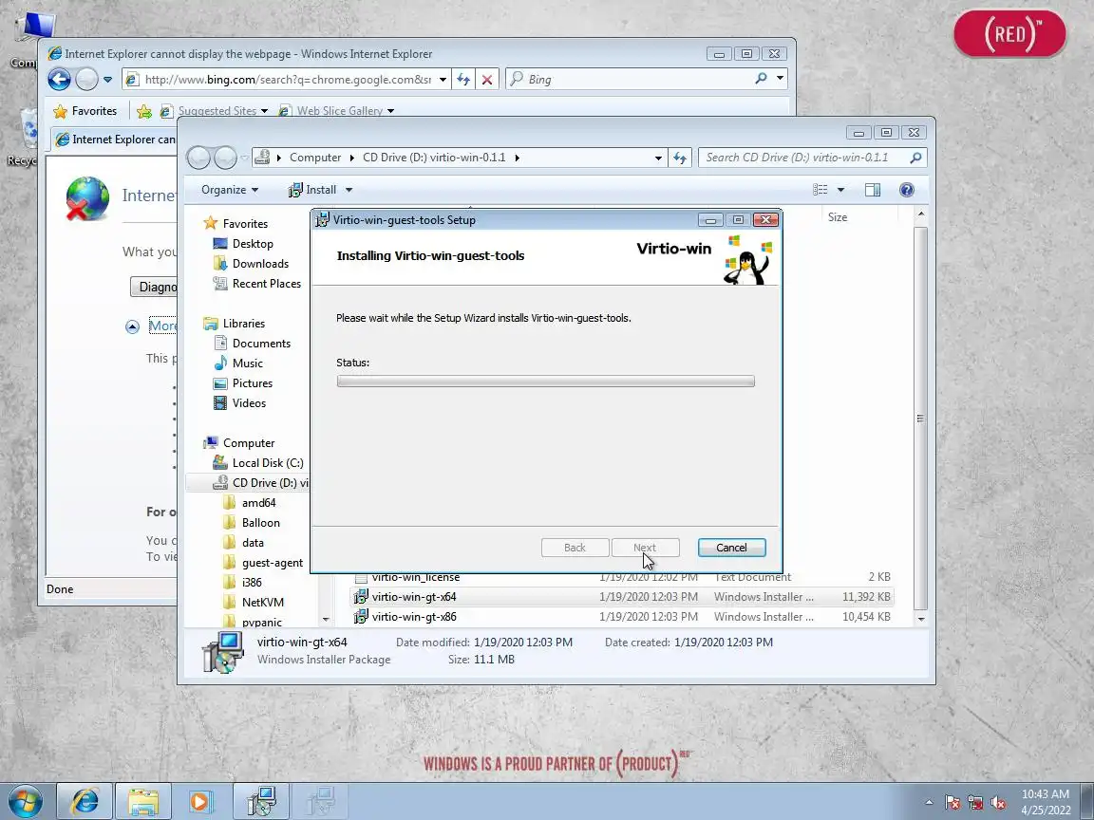Open the Windows Media Player taskbar icon
The height and width of the screenshot is (820, 1094).
coord(201,801)
